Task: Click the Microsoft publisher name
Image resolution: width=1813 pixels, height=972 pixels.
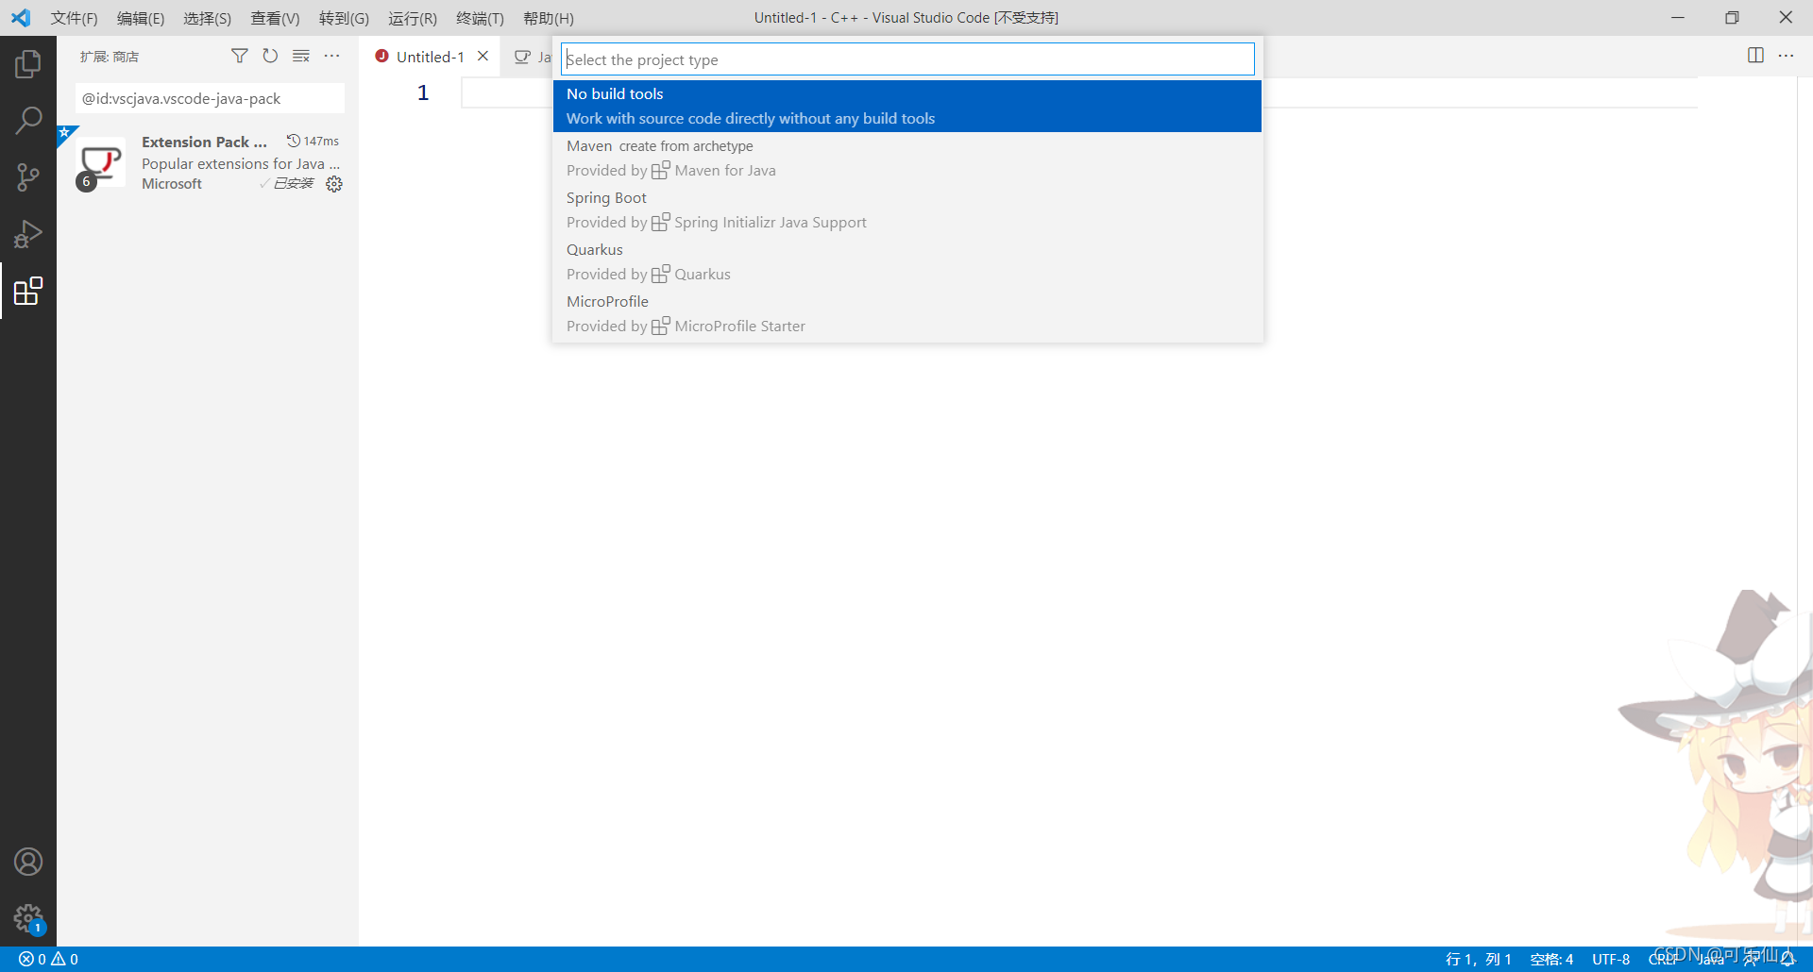Action: (172, 184)
